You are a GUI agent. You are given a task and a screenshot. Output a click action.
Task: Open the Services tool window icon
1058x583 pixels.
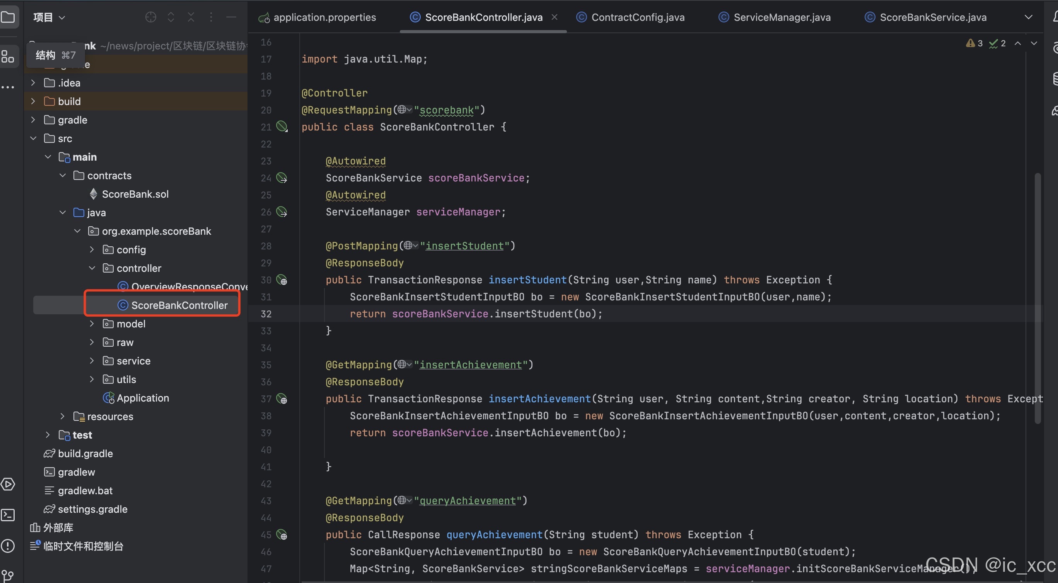[8, 484]
